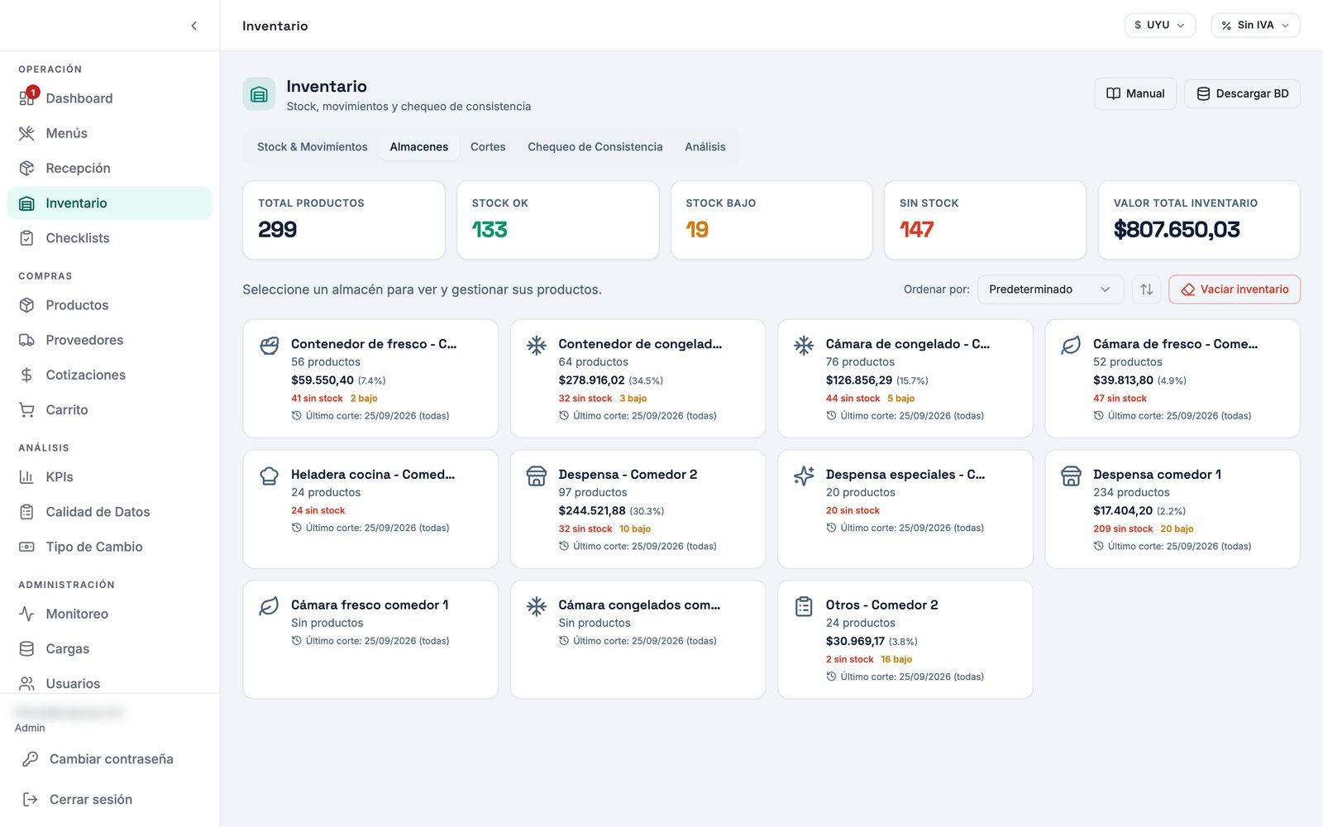Open Calidad de Datos in the sidebar
1323x827 pixels.
[110, 512]
